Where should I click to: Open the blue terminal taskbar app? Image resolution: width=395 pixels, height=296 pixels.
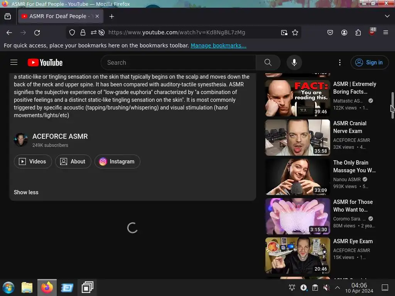[x=67, y=288]
